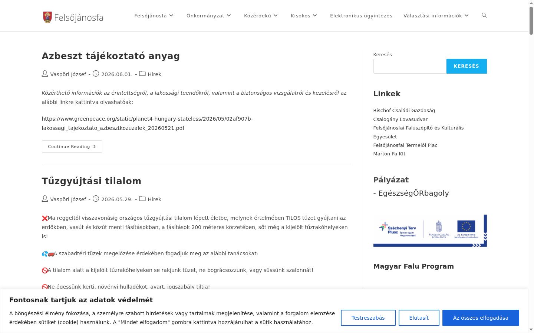Click the Magyar Falu Program heading
This screenshot has height=333, width=534.
click(x=413, y=266)
